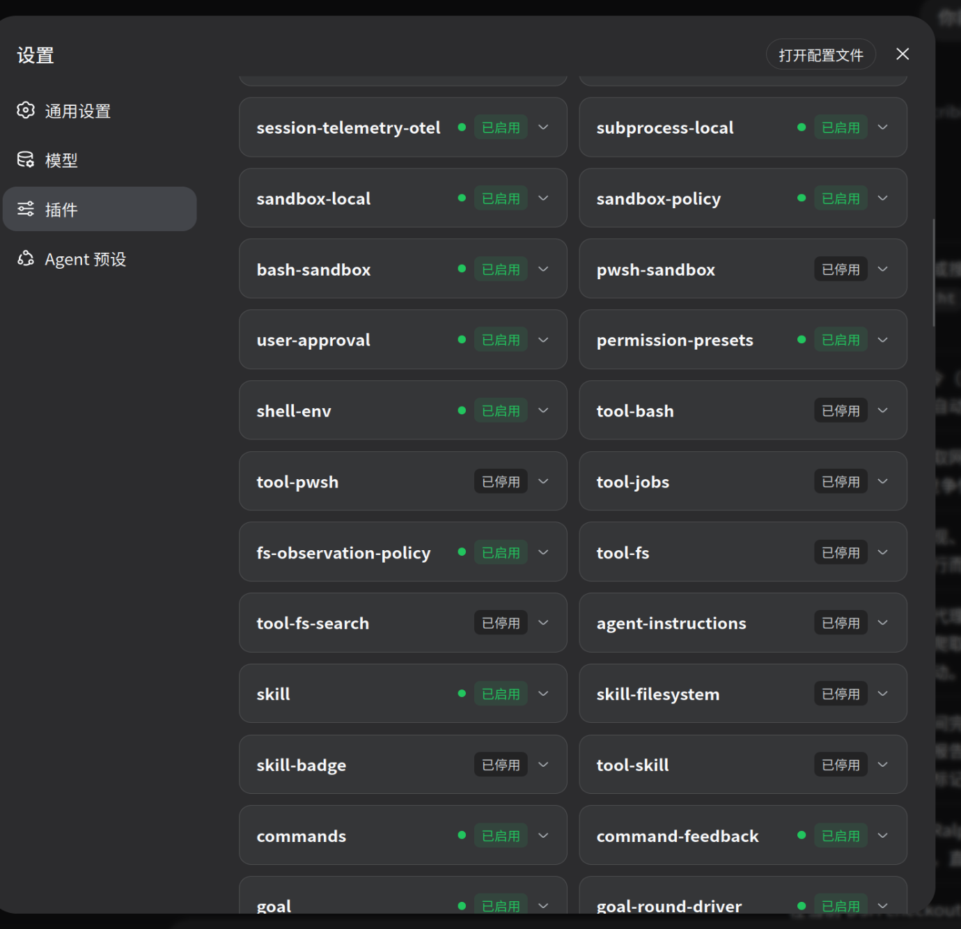
Task: Expand the skill-filesystem chevron
Action: [x=883, y=694]
